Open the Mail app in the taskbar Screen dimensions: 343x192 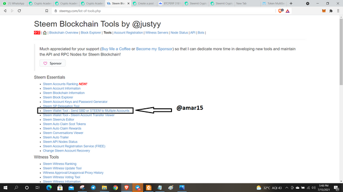[71, 188]
